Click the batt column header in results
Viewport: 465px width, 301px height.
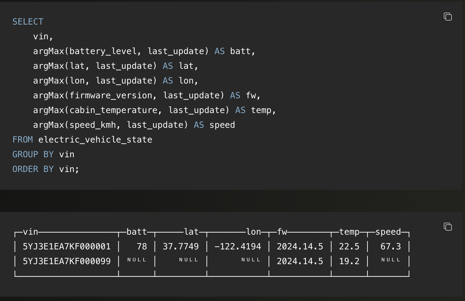(137, 232)
